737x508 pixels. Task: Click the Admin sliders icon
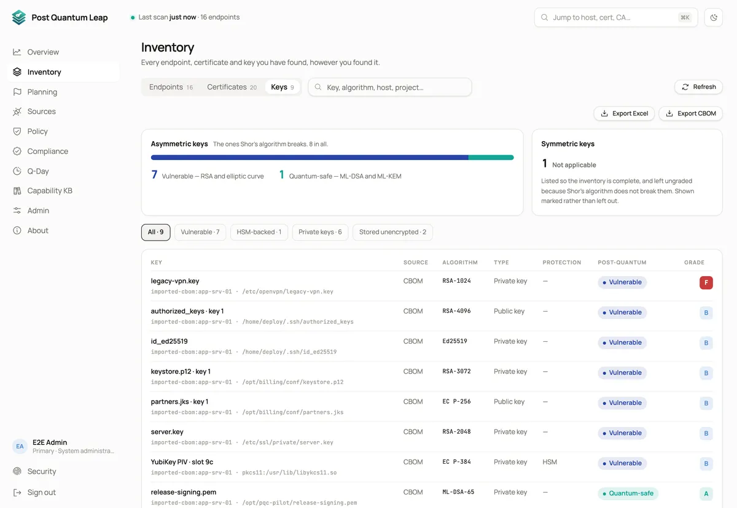(x=17, y=210)
